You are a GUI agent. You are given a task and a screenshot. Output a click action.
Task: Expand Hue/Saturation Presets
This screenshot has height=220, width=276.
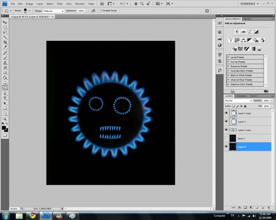pos(228,71)
